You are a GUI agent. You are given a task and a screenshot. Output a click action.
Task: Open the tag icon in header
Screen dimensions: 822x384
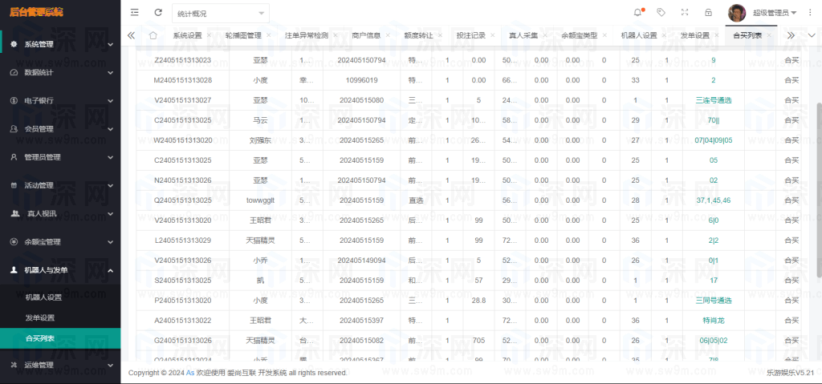[x=661, y=13]
